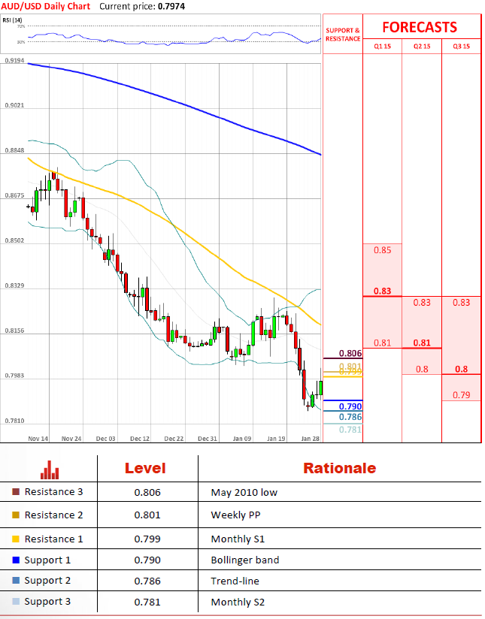Click the Monthly S2 rationale
This screenshot has height=619, width=485.
[x=238, y=602]
